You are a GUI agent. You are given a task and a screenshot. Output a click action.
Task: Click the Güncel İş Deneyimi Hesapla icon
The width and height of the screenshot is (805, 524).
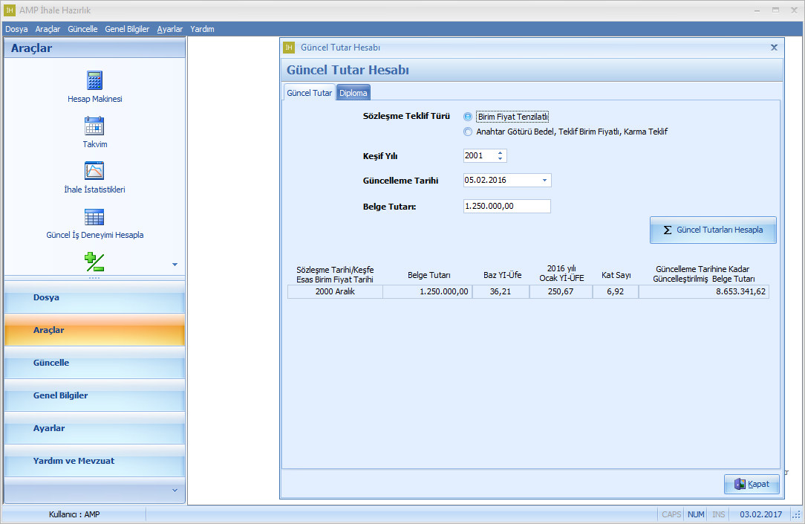click(94, 217)
